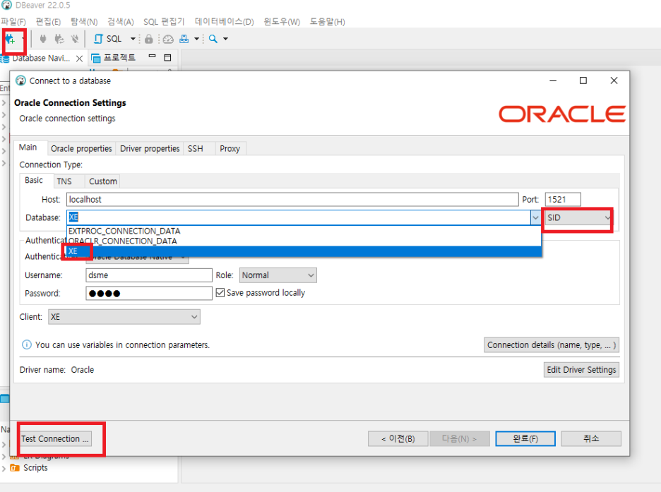Click the Password input field
661x492 pixels.
[x=149, y=294]
